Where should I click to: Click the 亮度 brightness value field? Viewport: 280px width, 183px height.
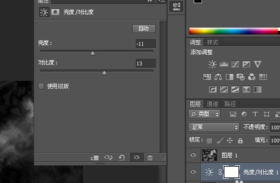[146, 44]
